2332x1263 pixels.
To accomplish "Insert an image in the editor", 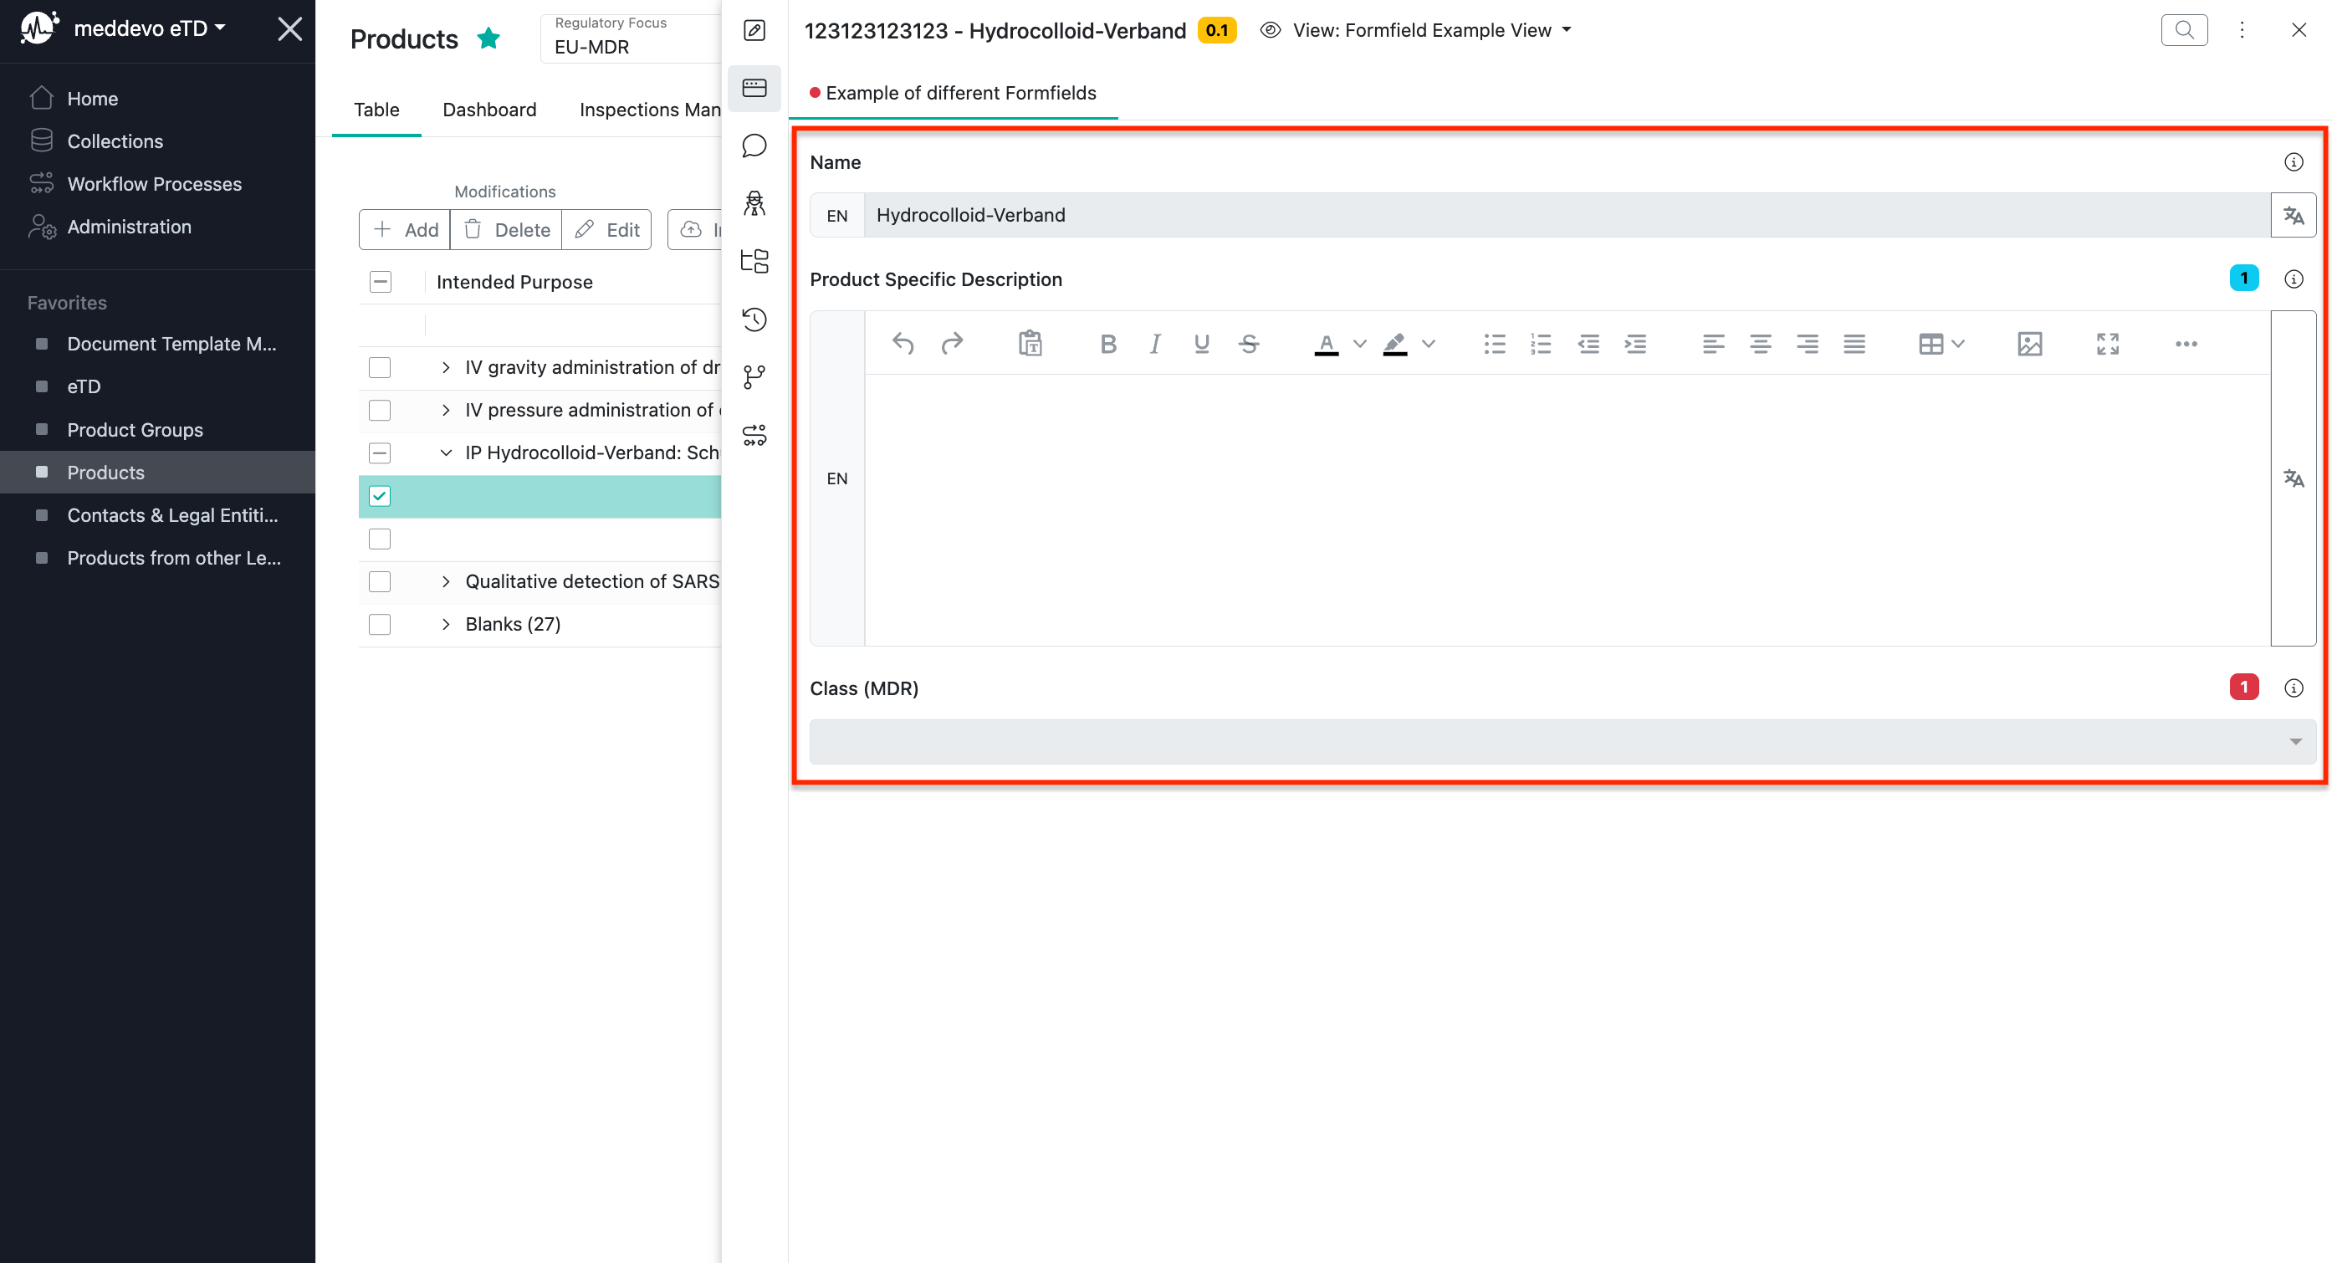I will [2030, 344].
